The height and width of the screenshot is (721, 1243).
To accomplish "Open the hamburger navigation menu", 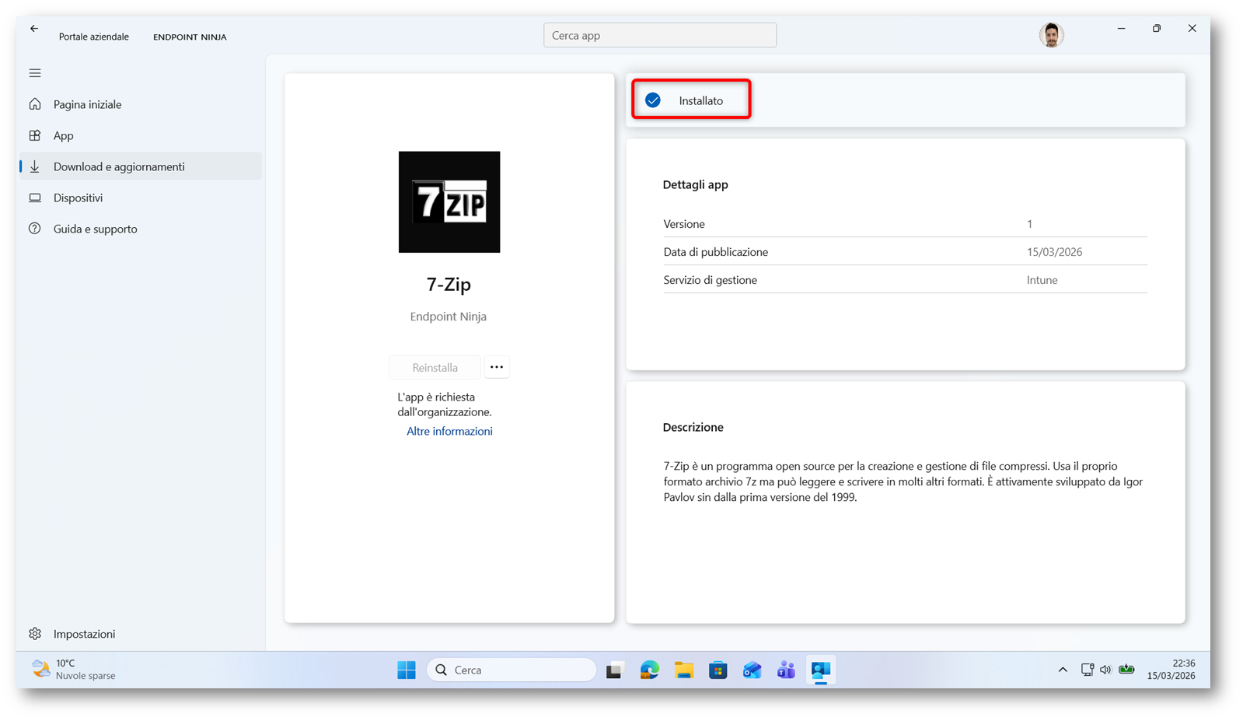I will (x=35, y=73).
